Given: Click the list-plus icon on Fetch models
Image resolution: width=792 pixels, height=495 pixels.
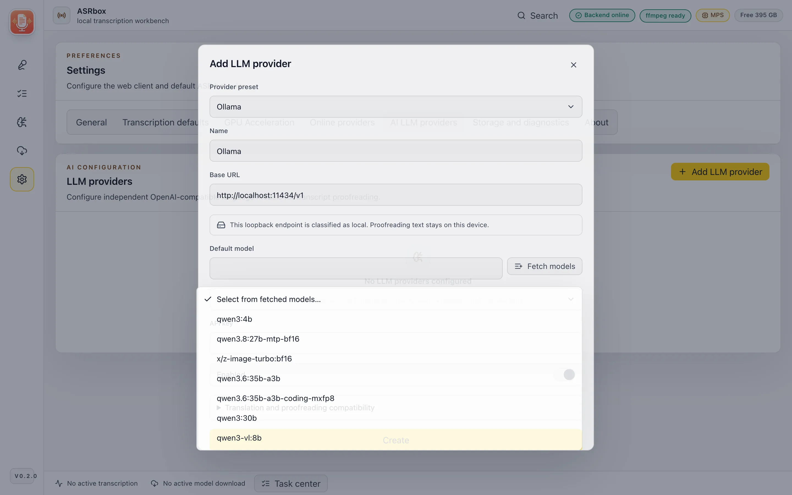Looking at the screenshot, I should pos(518,266).
